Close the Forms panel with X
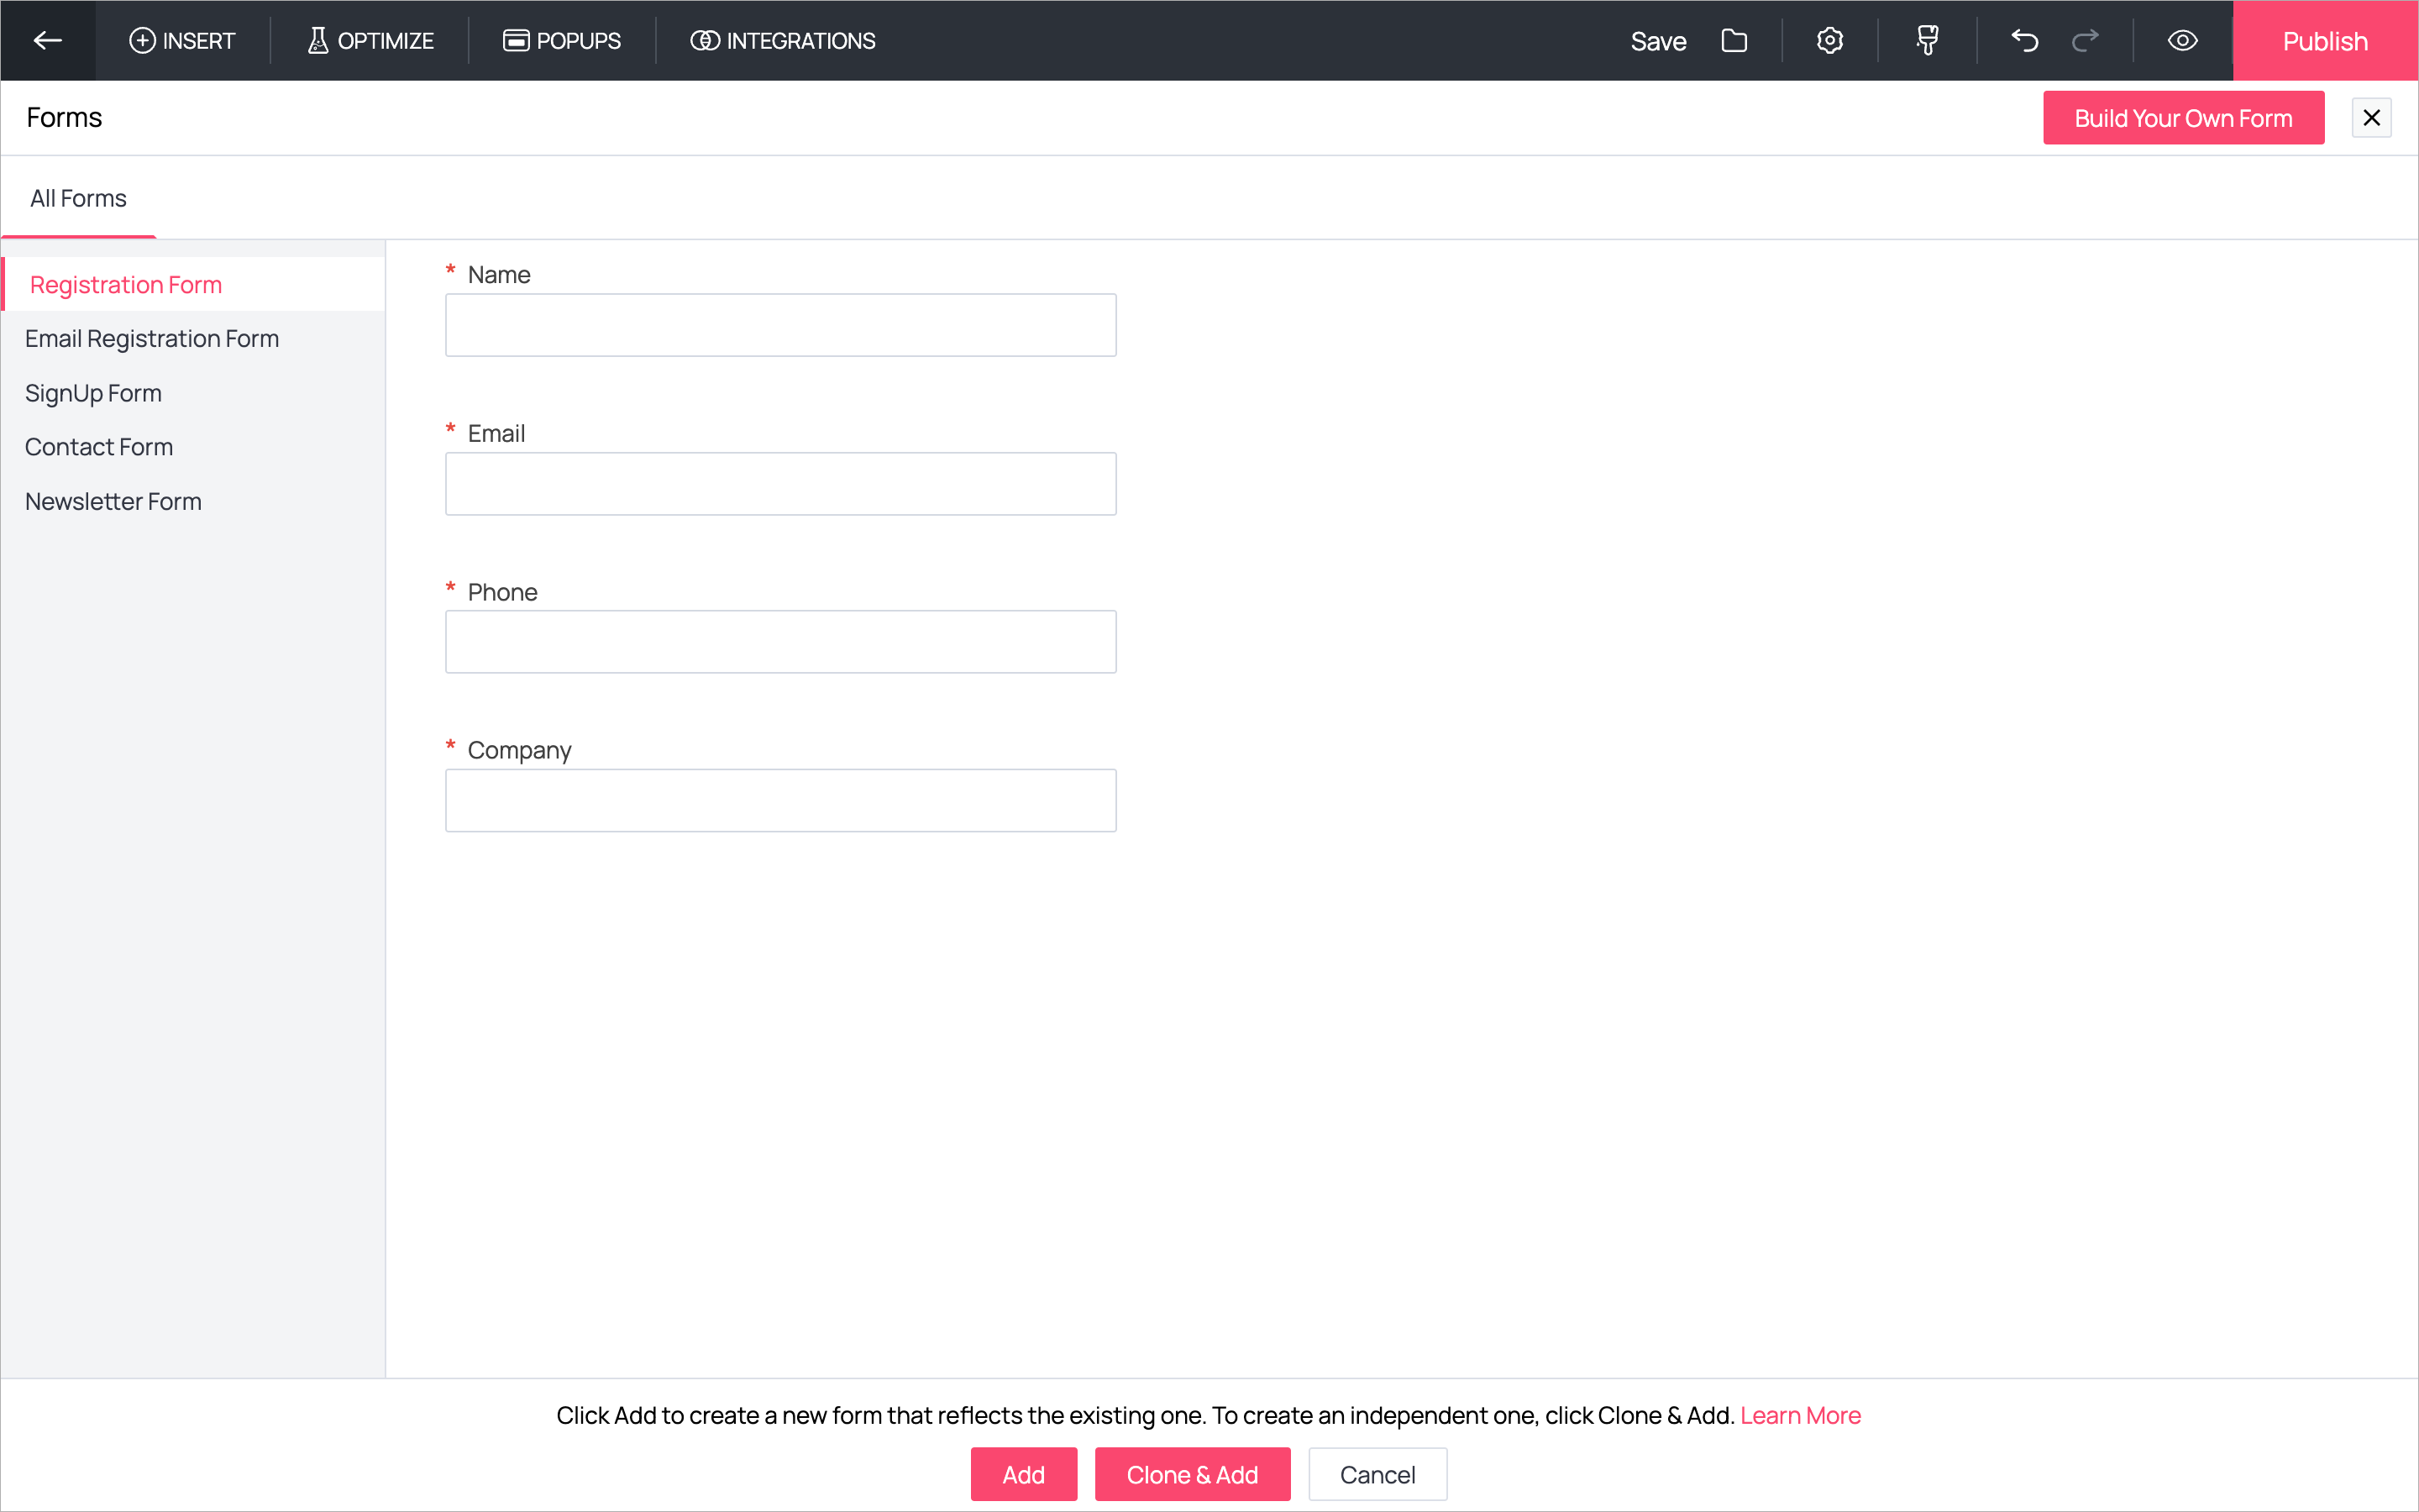This screenshot has width=2419, height=1512. click(x=2371, y=118)
